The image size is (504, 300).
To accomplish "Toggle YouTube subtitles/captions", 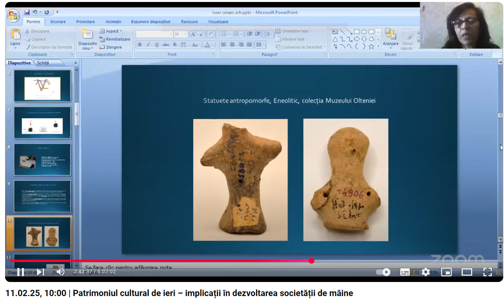I will (x=405, y=272).
